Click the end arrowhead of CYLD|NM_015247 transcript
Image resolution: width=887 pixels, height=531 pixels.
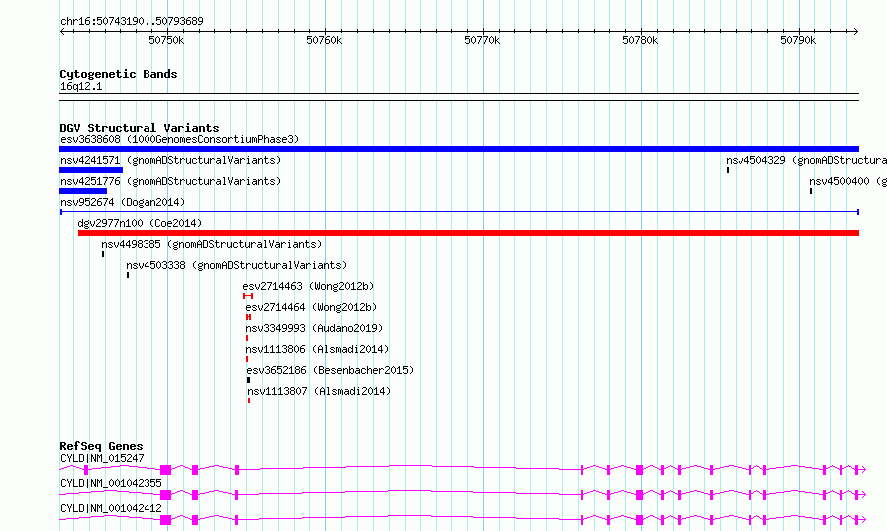[863, 470]
